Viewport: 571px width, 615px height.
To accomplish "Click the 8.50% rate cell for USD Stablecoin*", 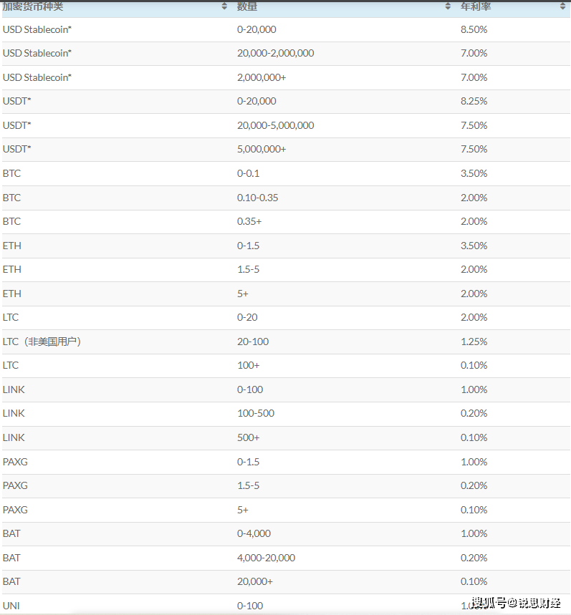I will [474, 29].
